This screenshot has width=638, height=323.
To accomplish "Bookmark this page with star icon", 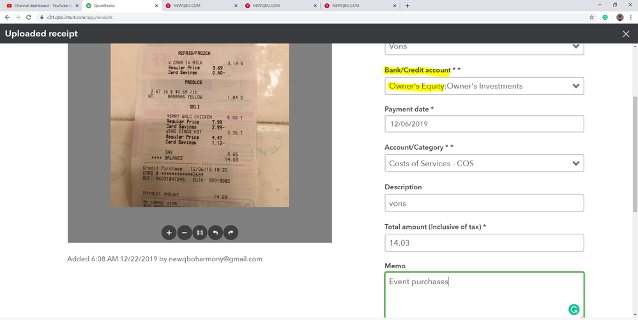I will pyautogui.click(x=591, y=17).
